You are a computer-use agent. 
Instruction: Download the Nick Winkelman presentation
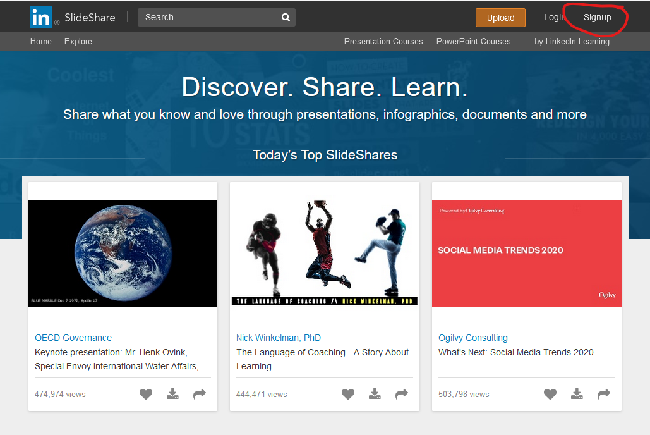pyautogui.click(x=375, y=394)
